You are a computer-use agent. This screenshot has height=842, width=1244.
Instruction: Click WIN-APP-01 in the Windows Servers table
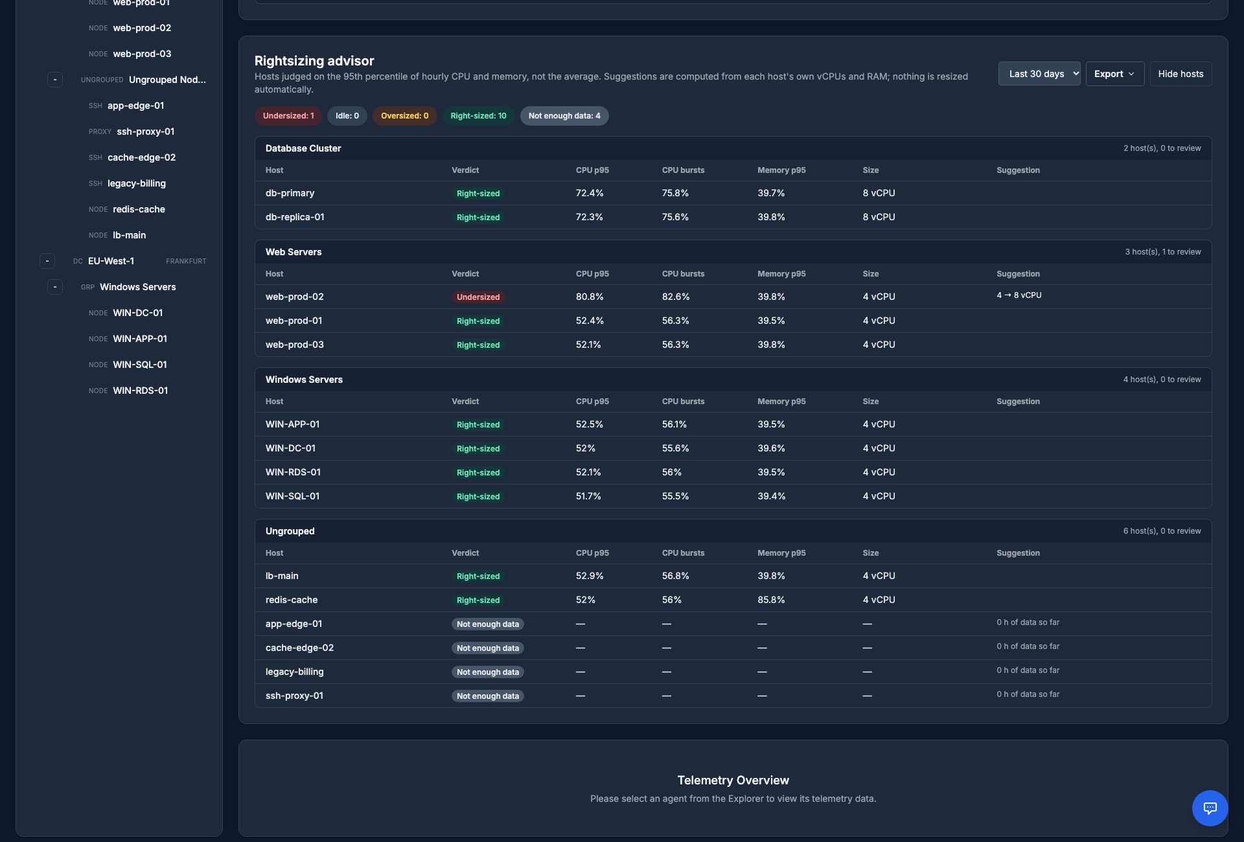[292, 424]
